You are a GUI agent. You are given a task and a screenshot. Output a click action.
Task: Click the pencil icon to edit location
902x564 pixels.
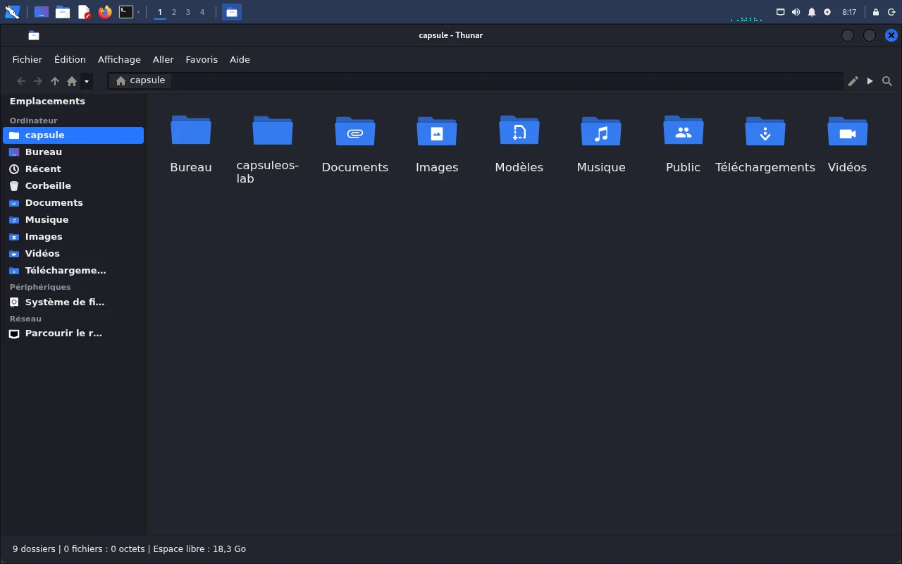click(x=853, y=81)
